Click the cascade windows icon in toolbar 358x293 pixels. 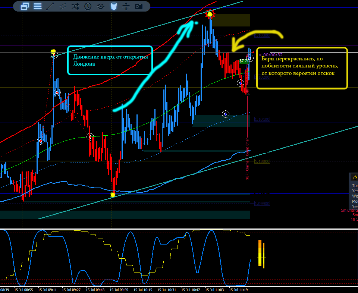pos(25,6)
